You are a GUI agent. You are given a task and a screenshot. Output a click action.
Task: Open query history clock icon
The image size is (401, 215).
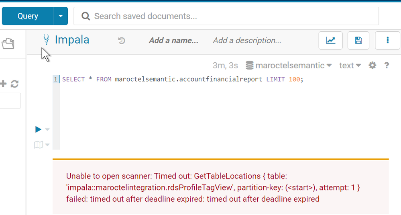(122, 41)
